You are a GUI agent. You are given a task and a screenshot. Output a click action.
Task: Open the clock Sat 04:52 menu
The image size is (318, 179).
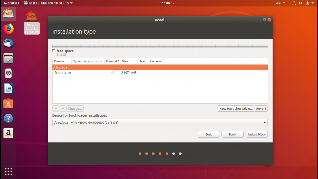pos(167,3)
